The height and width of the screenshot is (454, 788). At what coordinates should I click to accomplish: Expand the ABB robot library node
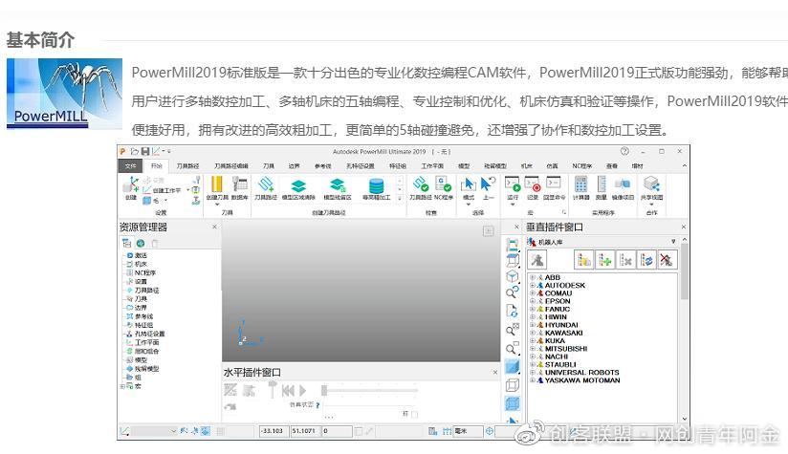click(x=533, y=277)
